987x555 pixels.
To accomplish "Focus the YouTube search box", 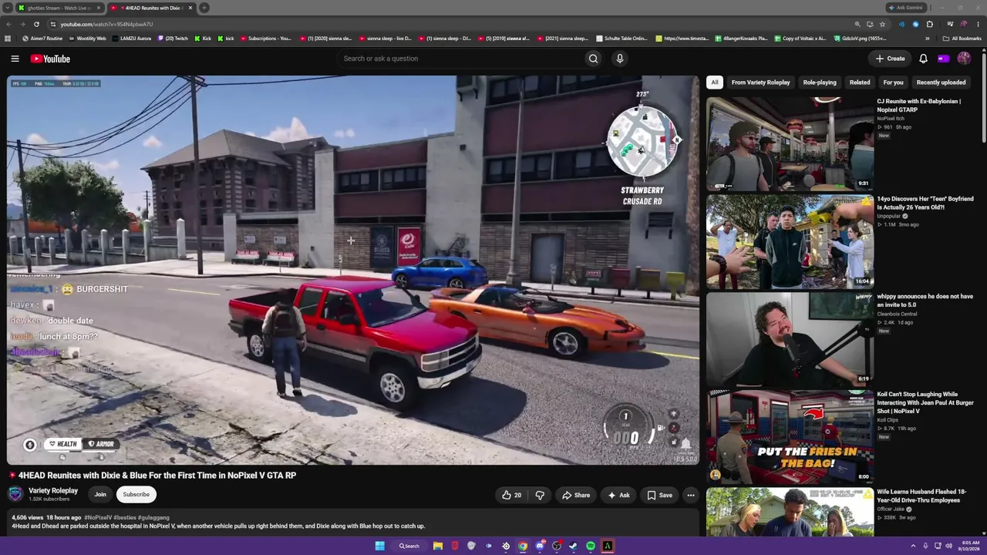I will (460, 59).
